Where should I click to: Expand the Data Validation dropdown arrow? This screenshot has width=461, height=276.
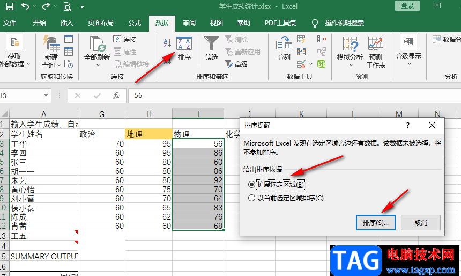[311, 64]
